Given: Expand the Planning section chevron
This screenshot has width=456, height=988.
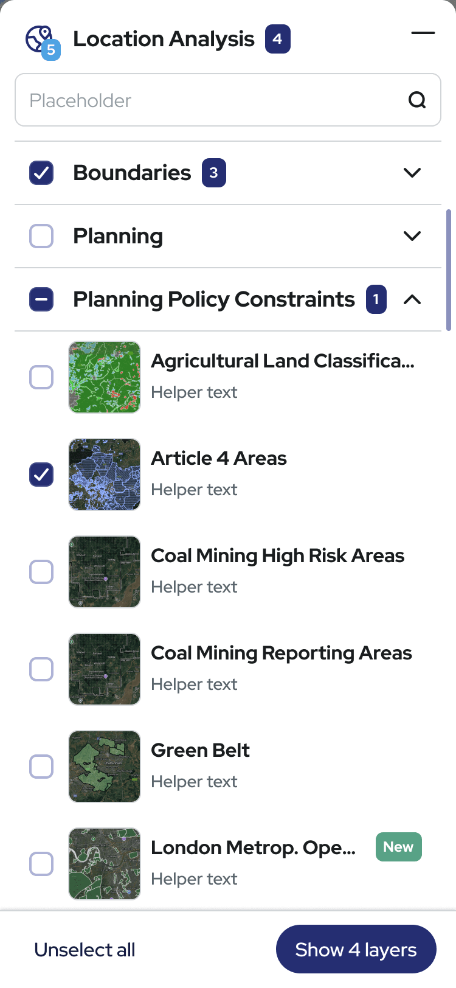Looking at the screenshot, I should [x=412, y=236].
